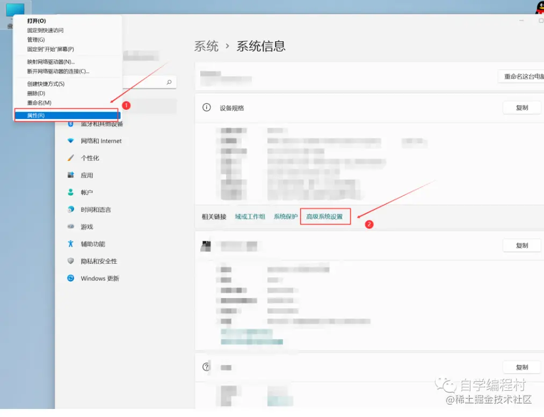Image resolution: width=544 pixels, height=417 pixels.
Task: Click the 个性化 paintbrush icon
Action: point(71,158)
